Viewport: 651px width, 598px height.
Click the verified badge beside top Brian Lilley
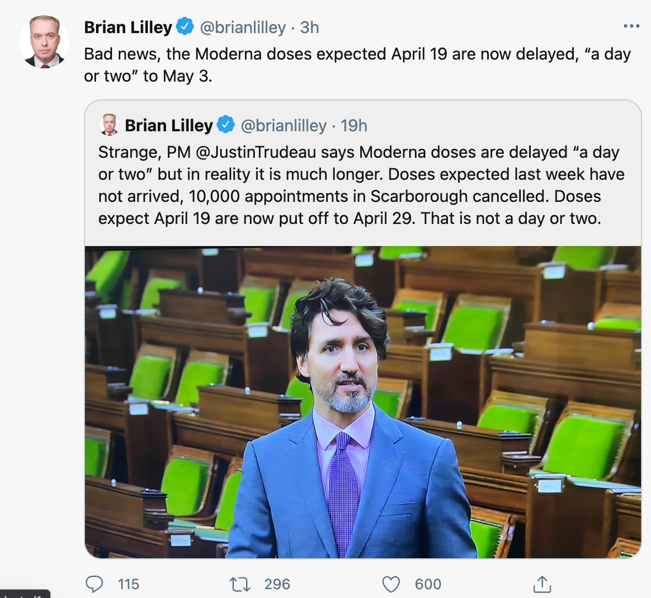(185, 26)
